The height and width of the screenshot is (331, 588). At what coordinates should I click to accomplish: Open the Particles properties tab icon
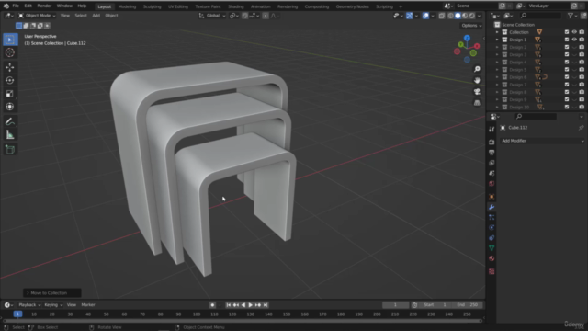coord(492,217)
